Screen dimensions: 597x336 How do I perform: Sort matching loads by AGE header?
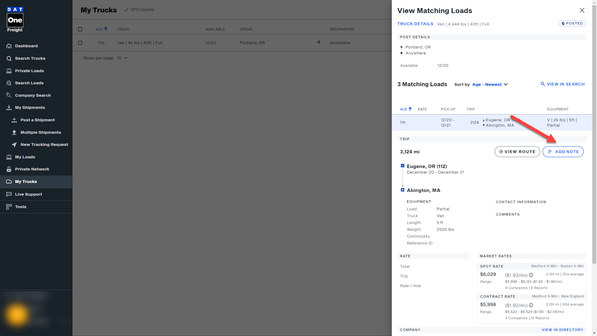coord(406,109)
